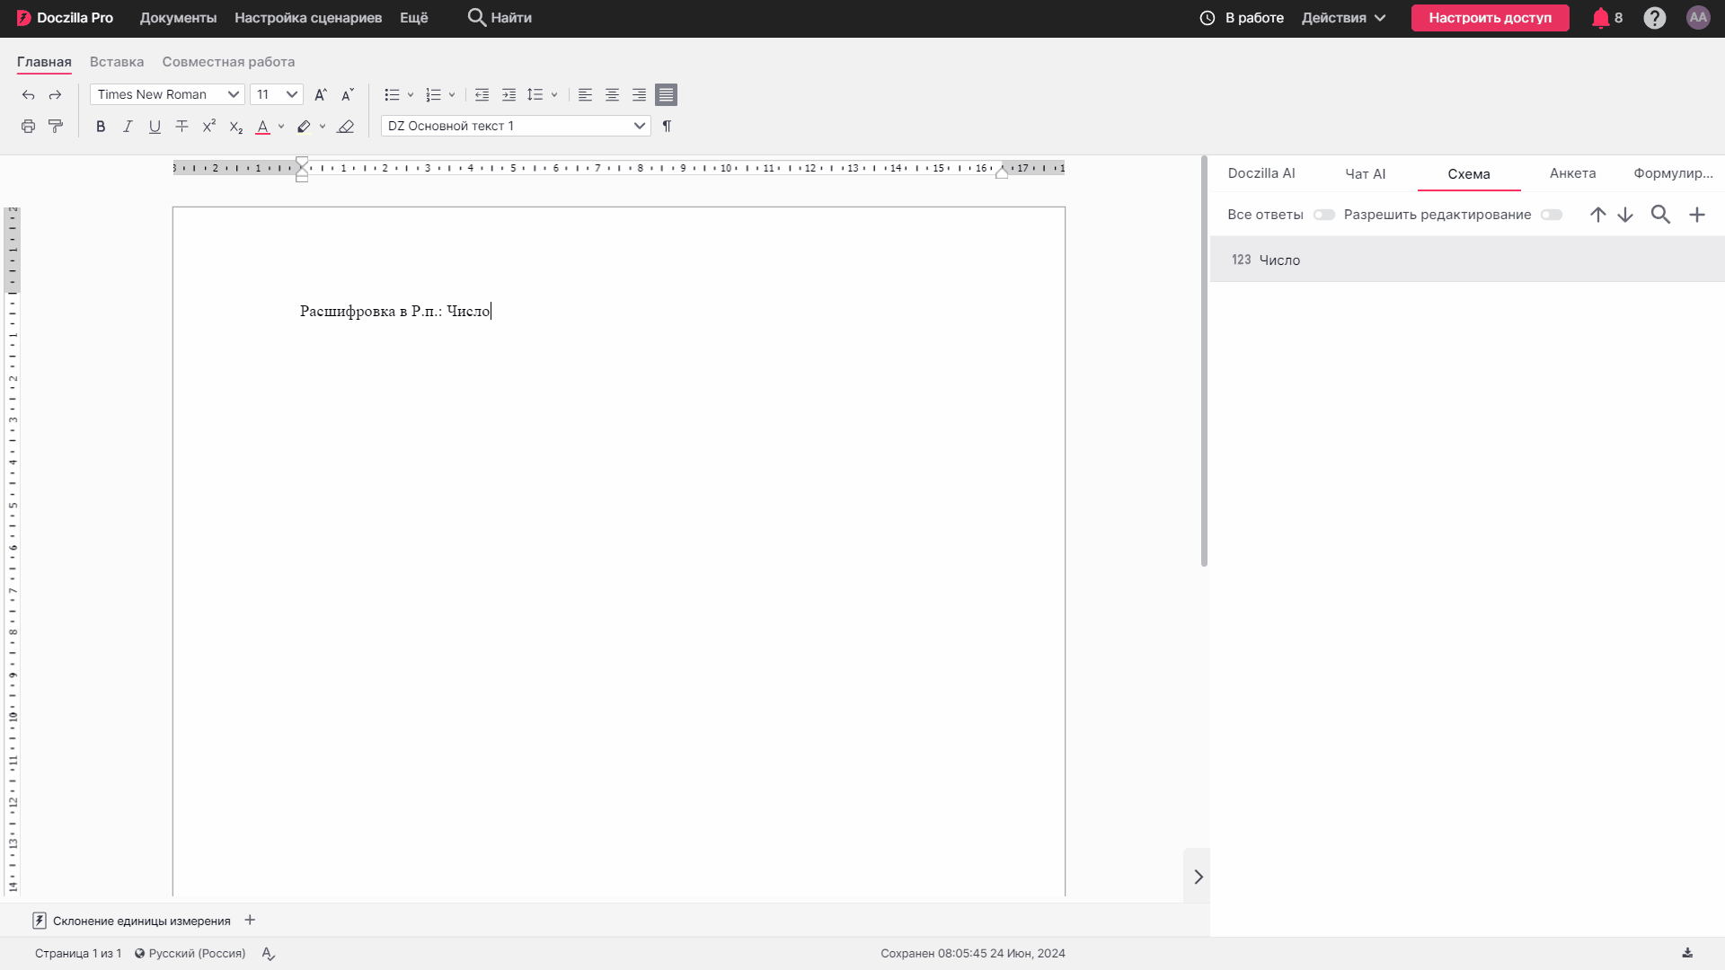Click the undo arrow icon
1725x970 pixels.
(29, 95)
